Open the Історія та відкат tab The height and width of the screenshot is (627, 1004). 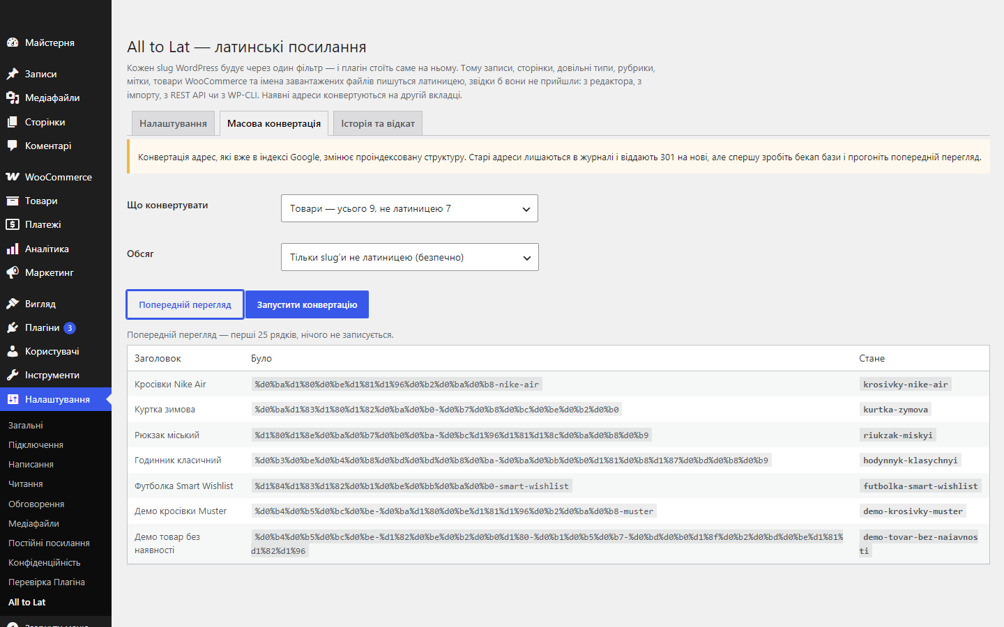pos(378,123)
